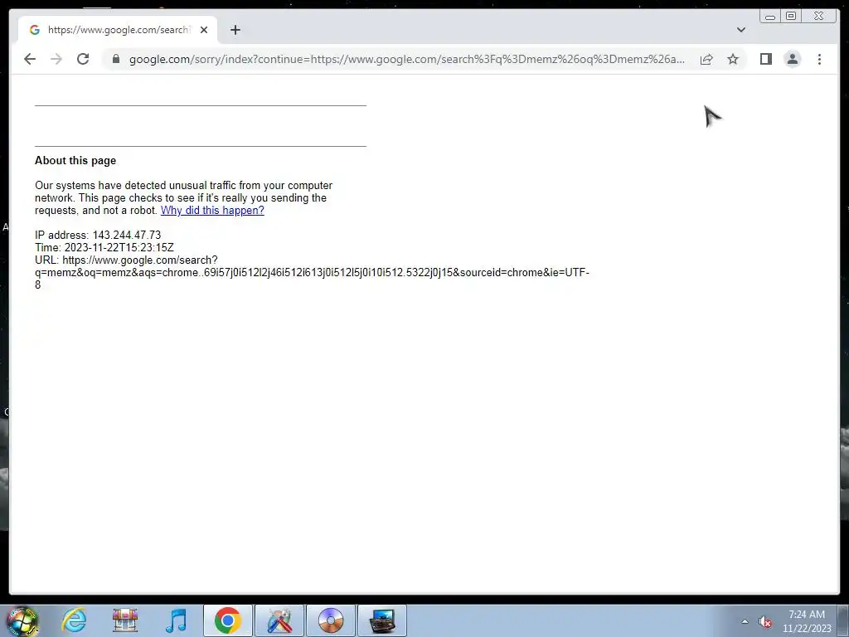Image resolution: width=849 pixels, height=637 pixels.
Task: Click the address bar URL field
Action: click(x=406, y=59)
